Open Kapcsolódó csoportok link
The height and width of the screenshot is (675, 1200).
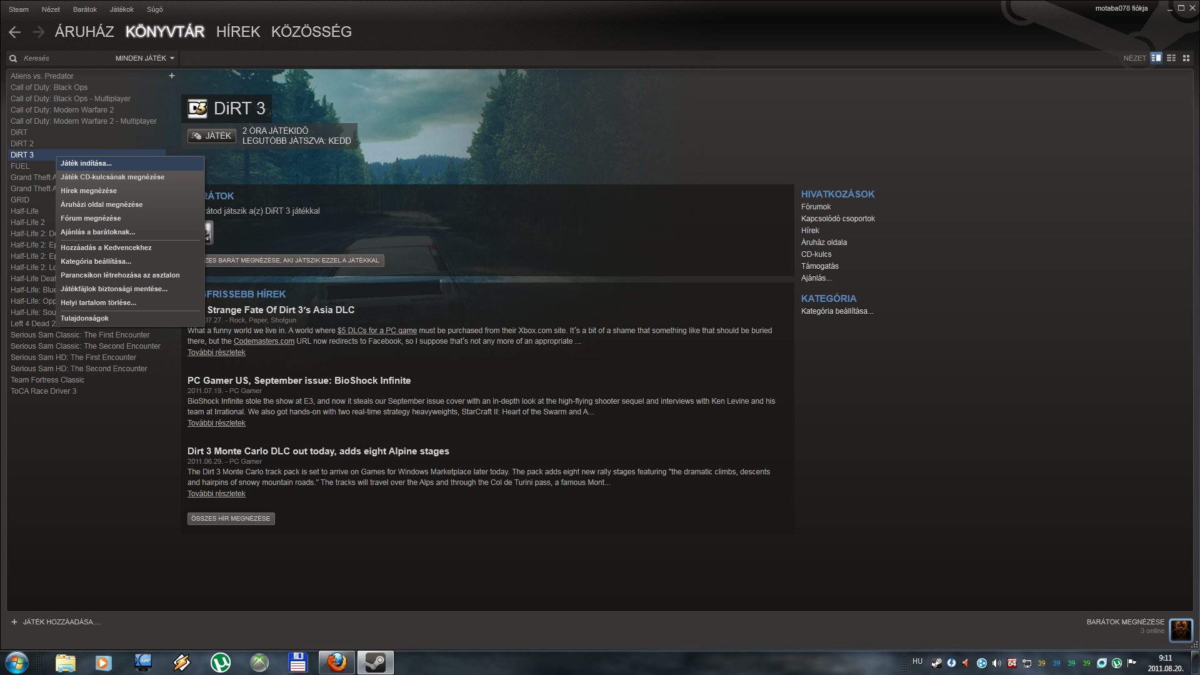tap(837, 219)
